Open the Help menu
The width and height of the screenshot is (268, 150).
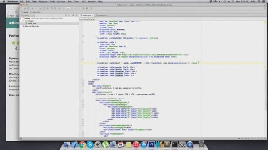coord(100,1)
